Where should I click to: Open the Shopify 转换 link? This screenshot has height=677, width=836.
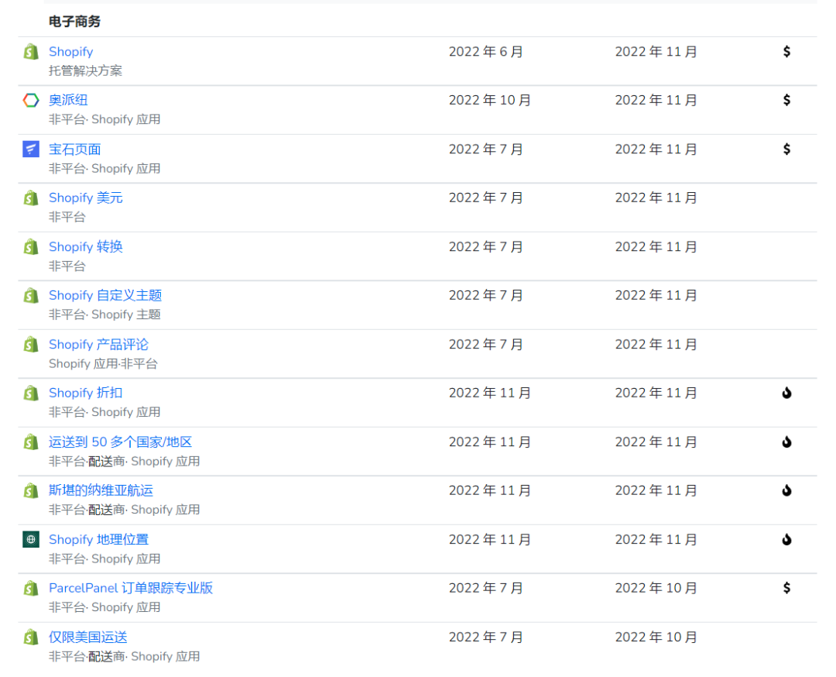[86, 247]
